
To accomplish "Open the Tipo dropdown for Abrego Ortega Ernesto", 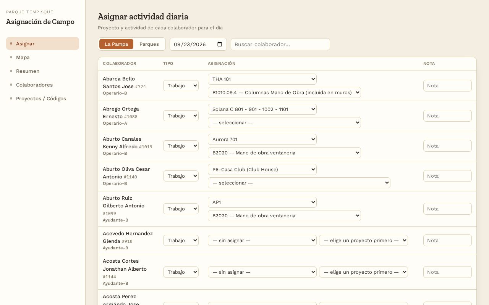I will tap(181, 116).
